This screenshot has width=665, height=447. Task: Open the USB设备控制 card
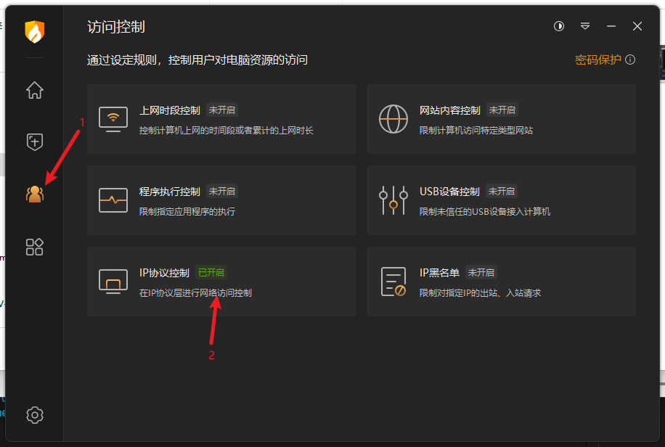(x=502, y=200)
